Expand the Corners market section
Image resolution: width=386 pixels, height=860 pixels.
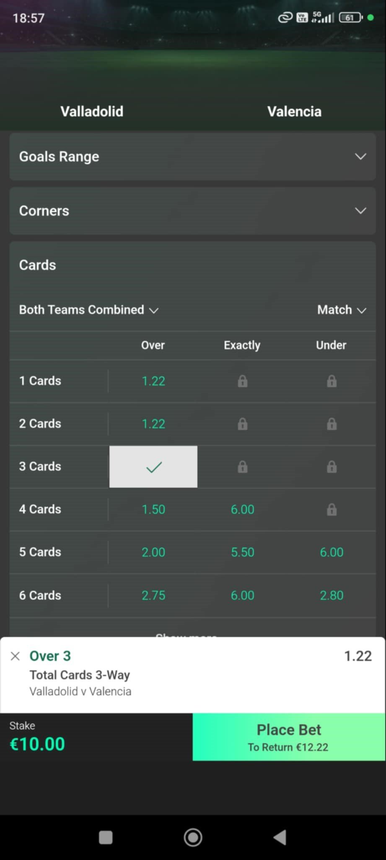point(192,211)
